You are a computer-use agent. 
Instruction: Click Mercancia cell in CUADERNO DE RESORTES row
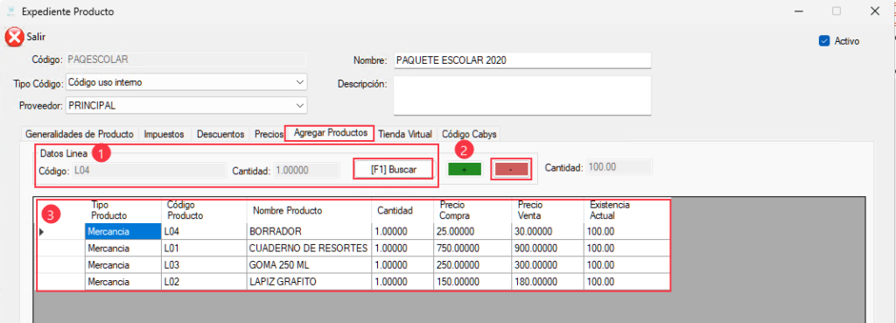[x=122, y=248]
